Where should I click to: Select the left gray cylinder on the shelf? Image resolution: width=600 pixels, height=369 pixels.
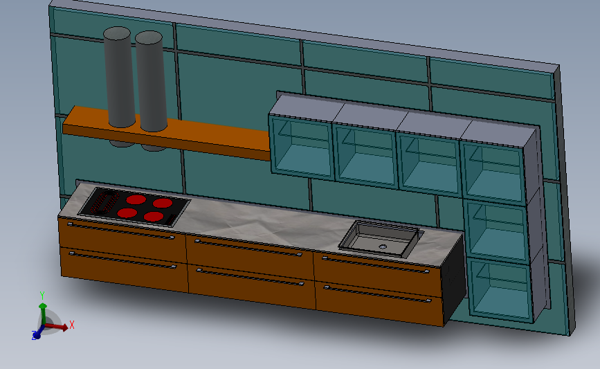pyautogui.click(x=119, y=77)
